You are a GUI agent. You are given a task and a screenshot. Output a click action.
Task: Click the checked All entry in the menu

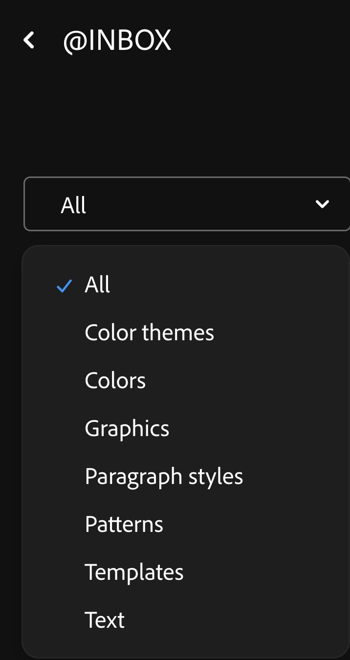(x=97, y=285)
